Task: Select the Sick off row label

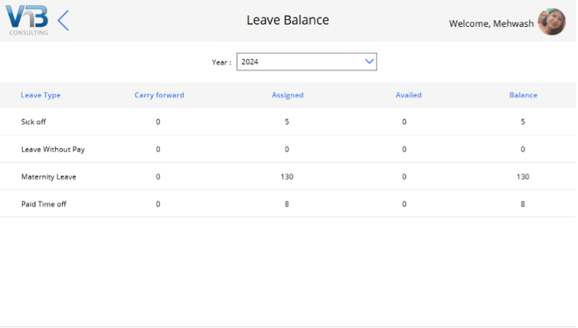Action: pyautogui.click(x=34, y=122)
